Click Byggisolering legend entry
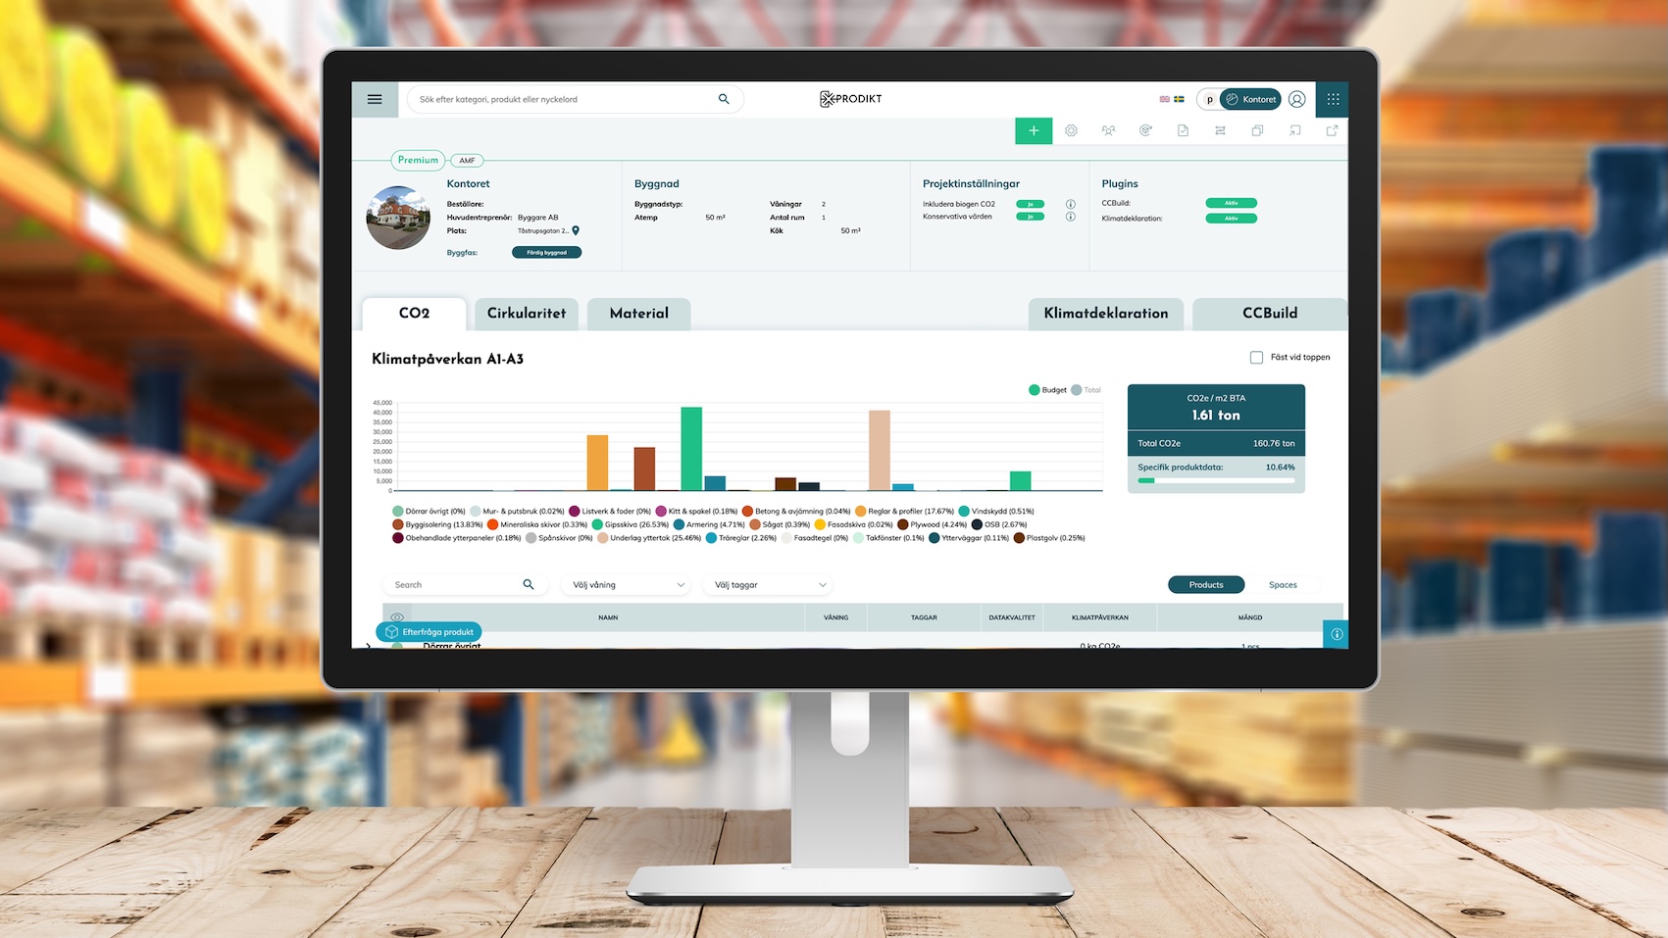Image resolution: width=1668 pixels, height=938 pixels. (x=437, y=524)
